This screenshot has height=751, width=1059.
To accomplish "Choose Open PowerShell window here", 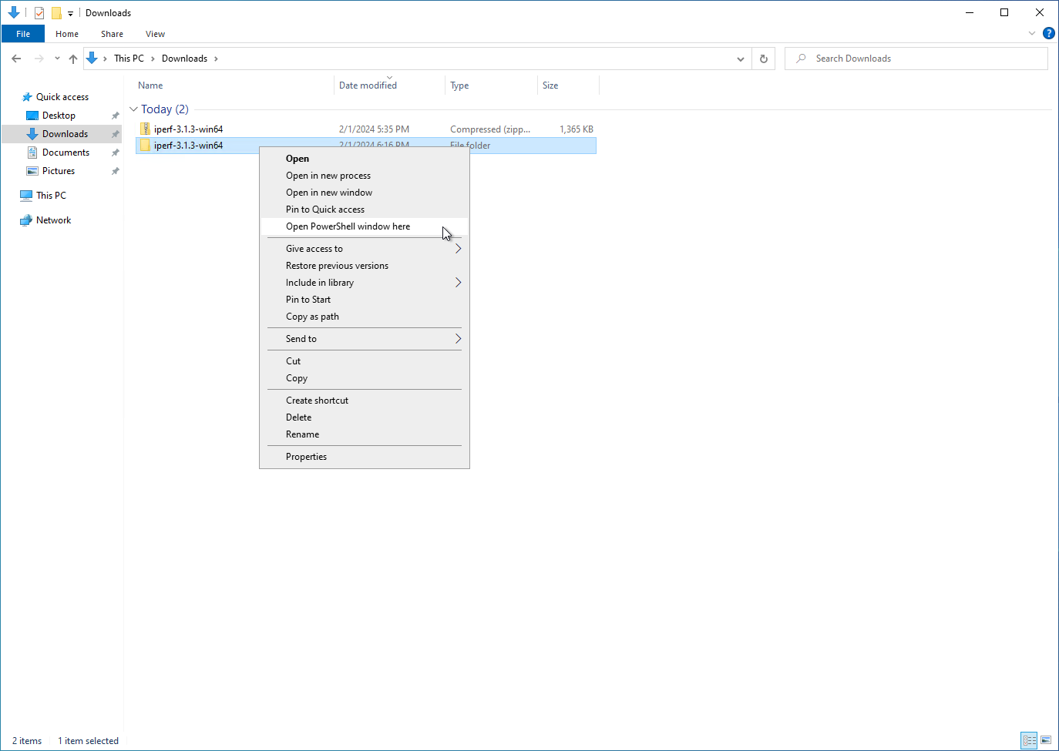I will point(348,226).
